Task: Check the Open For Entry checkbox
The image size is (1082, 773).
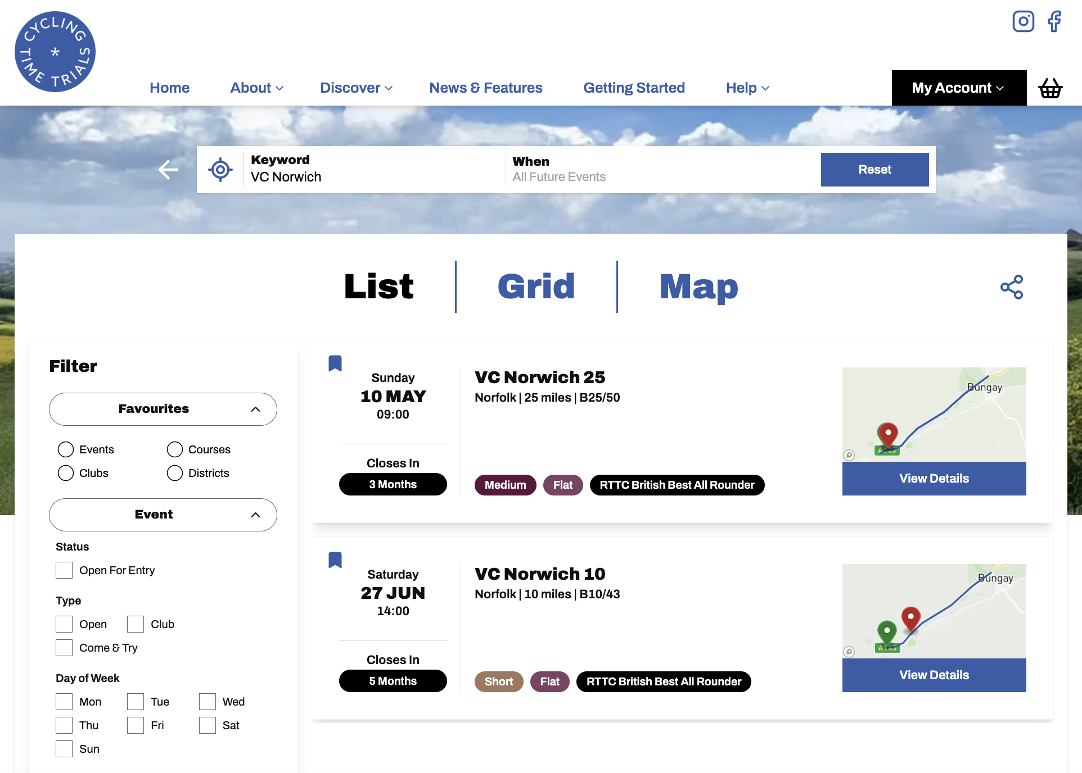Action: (64, 570)
